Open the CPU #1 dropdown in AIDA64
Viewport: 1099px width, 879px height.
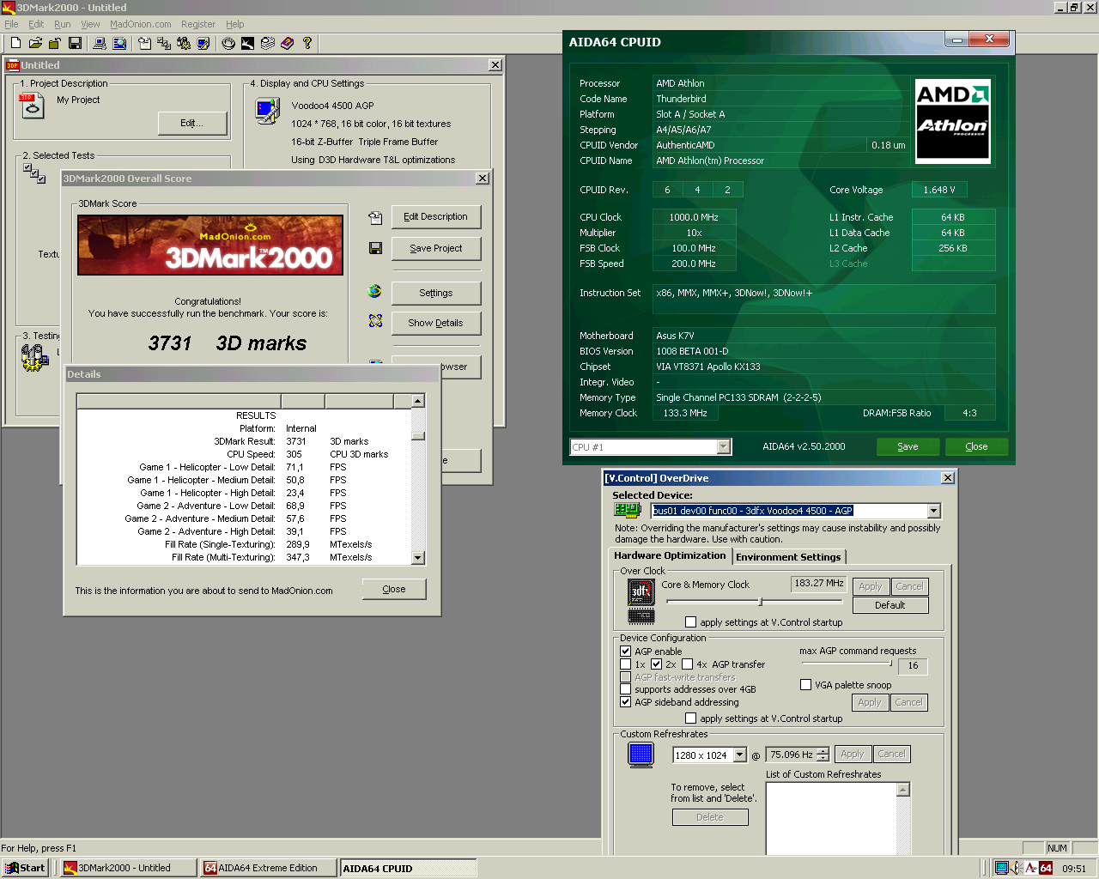click(x=724, y=446)
